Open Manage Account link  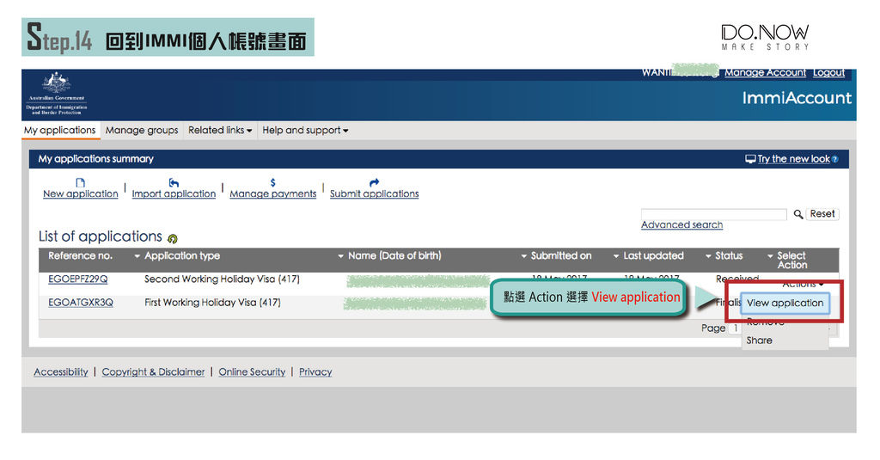765,72
